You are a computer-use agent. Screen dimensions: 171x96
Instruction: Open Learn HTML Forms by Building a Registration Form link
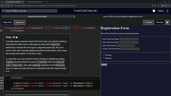click(x=123, y=17)
